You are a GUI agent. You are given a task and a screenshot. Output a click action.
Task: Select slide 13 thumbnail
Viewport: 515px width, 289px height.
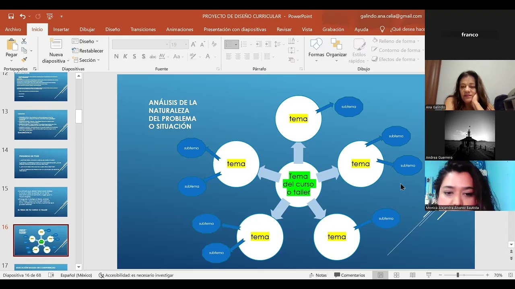(x=41, y=125)
